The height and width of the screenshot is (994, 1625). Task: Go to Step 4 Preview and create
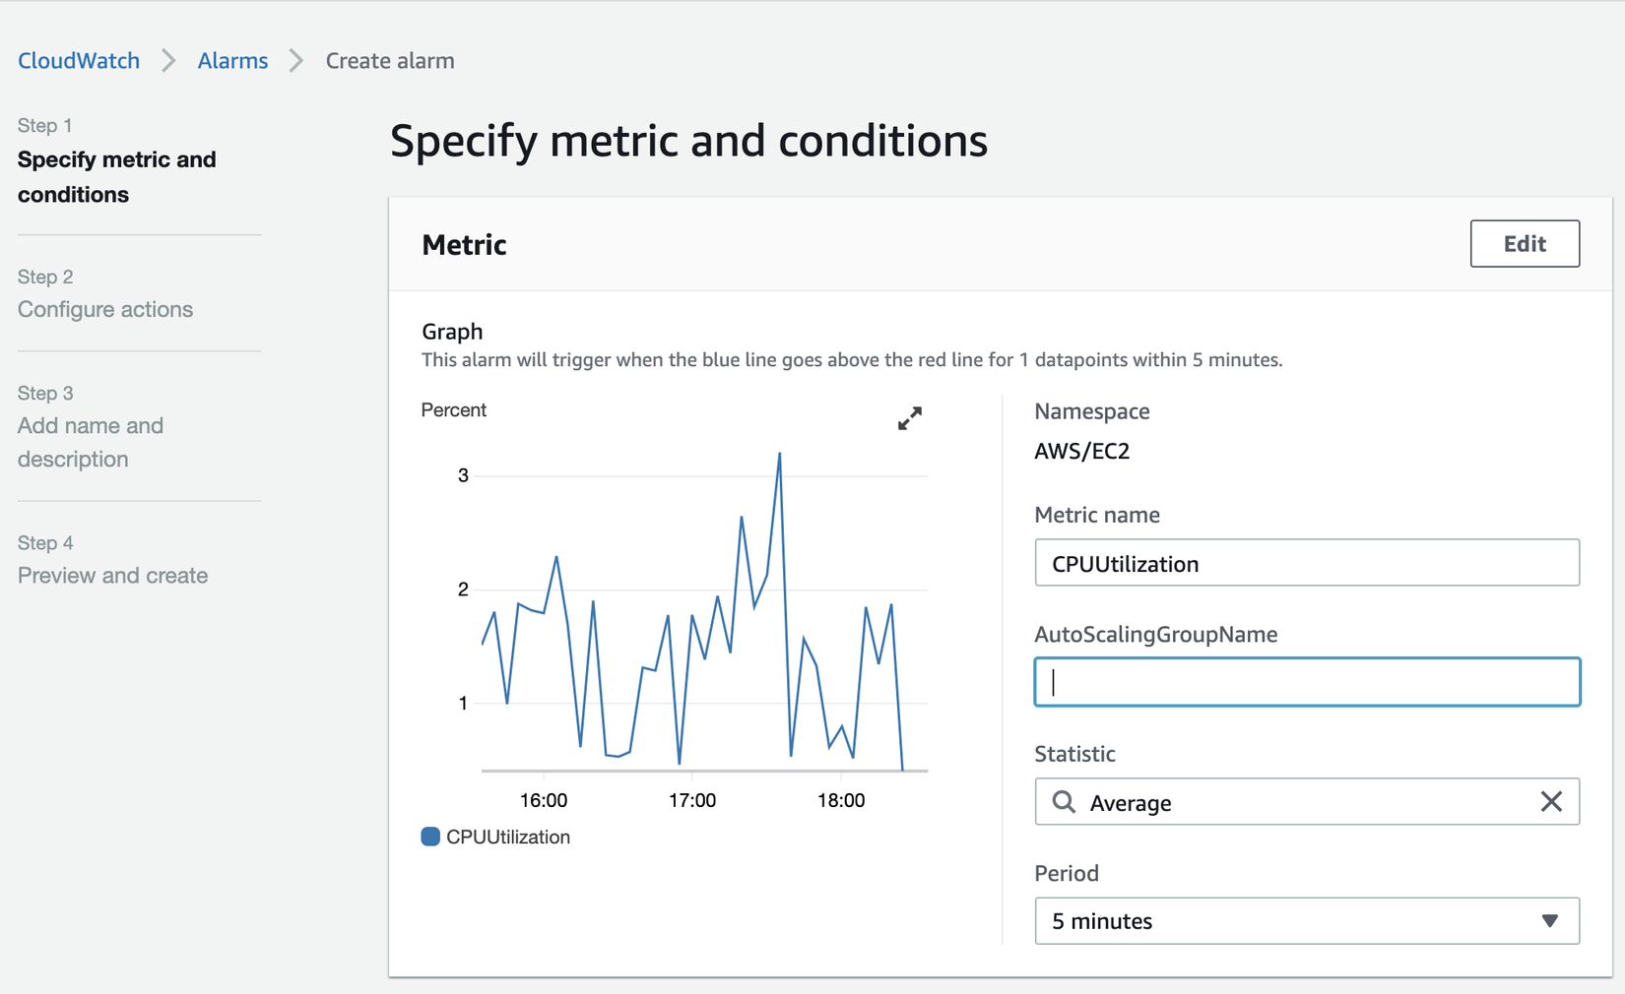coord(112,575)
